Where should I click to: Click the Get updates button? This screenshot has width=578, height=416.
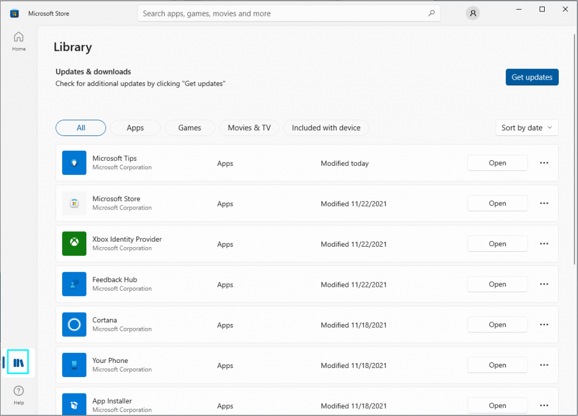532,77
